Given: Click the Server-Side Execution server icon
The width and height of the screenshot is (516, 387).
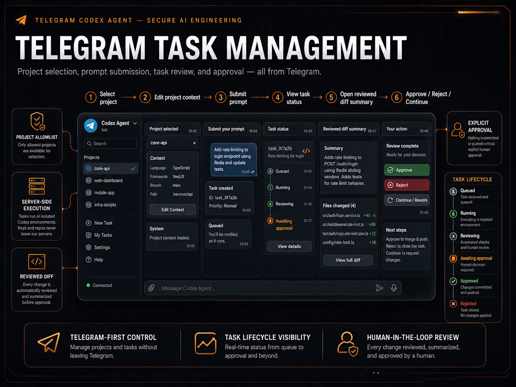Looking at the screenshot, I should (37, 186).
